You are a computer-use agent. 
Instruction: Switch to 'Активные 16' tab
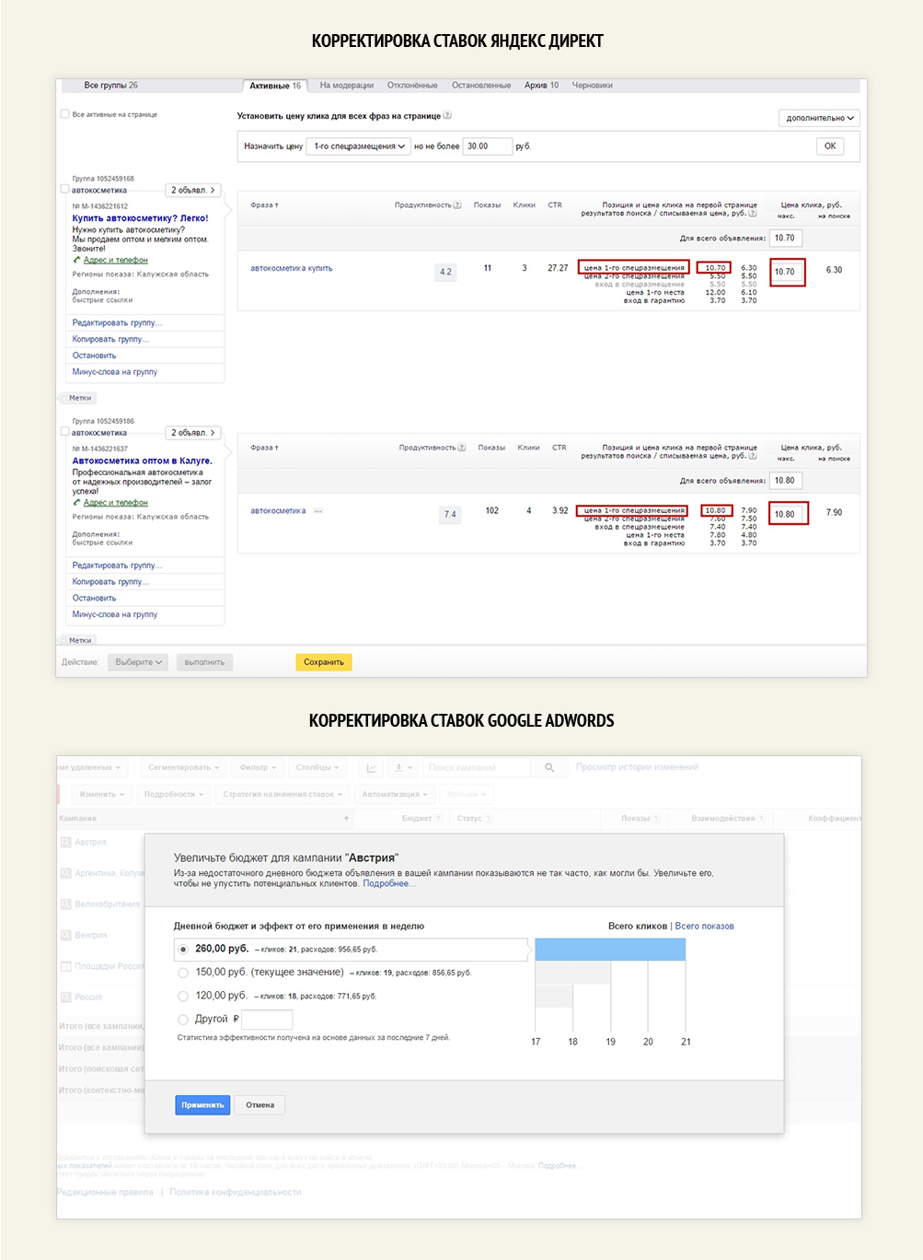(x=275, y=86)
